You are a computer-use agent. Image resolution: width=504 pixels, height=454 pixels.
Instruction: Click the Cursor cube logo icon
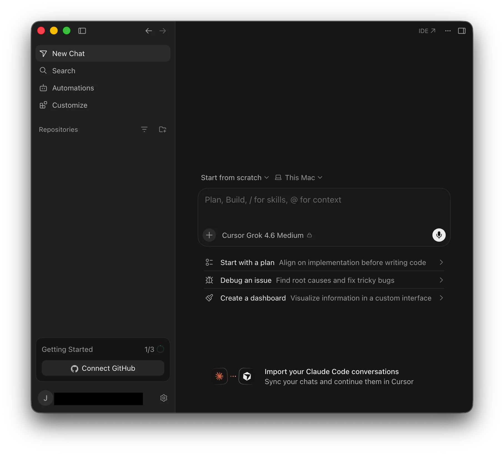[x=247, y=376]
